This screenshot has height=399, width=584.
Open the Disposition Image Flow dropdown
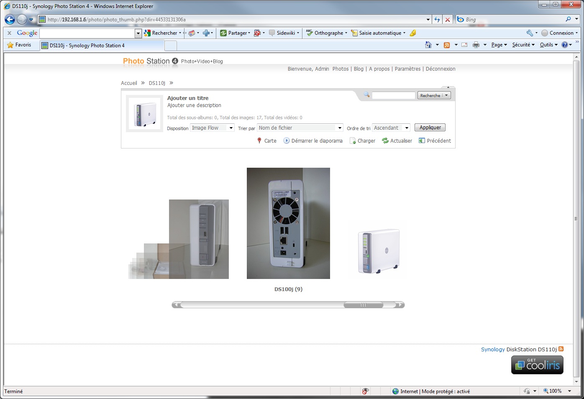click(212, 128)
